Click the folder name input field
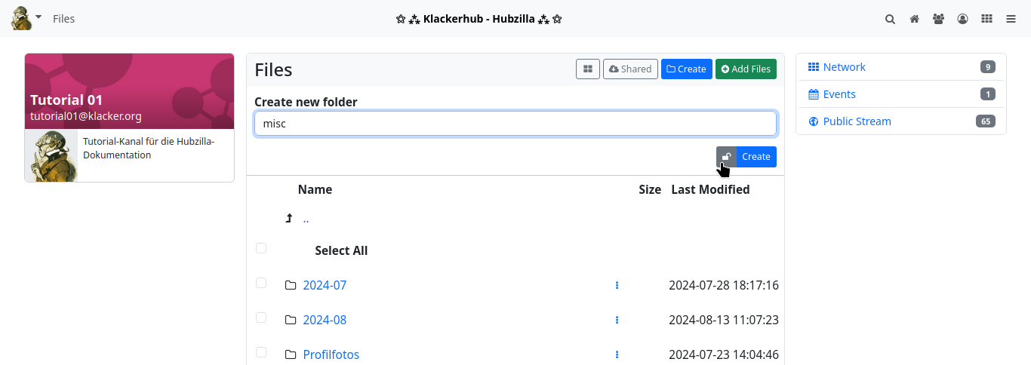 click(x=515, y=124)
